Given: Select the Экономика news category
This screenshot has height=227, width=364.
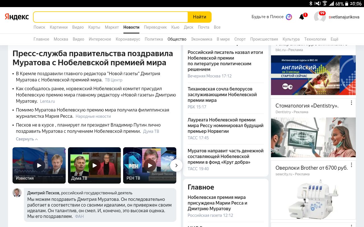Looking at the screenshot, I should coord(202,39).
